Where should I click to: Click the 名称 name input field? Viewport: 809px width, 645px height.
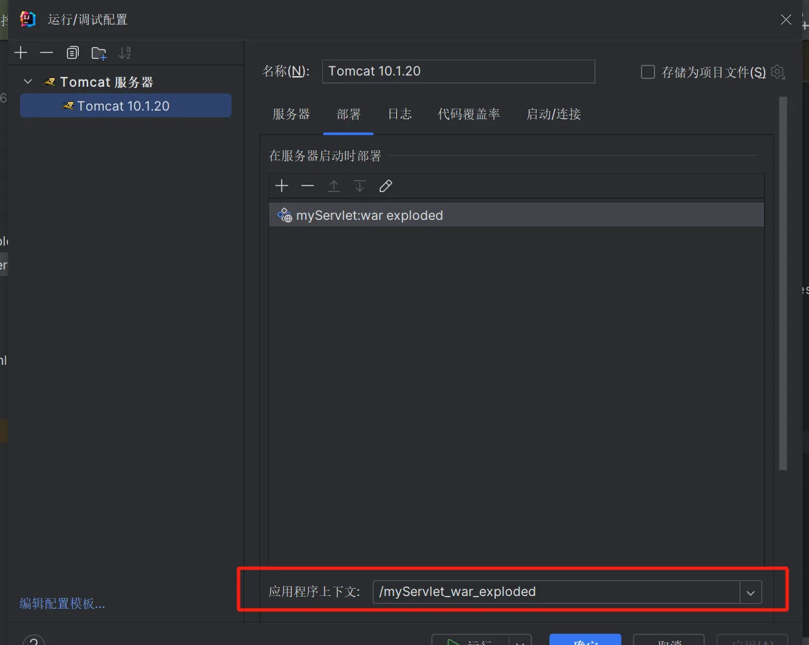pos(458,72)
